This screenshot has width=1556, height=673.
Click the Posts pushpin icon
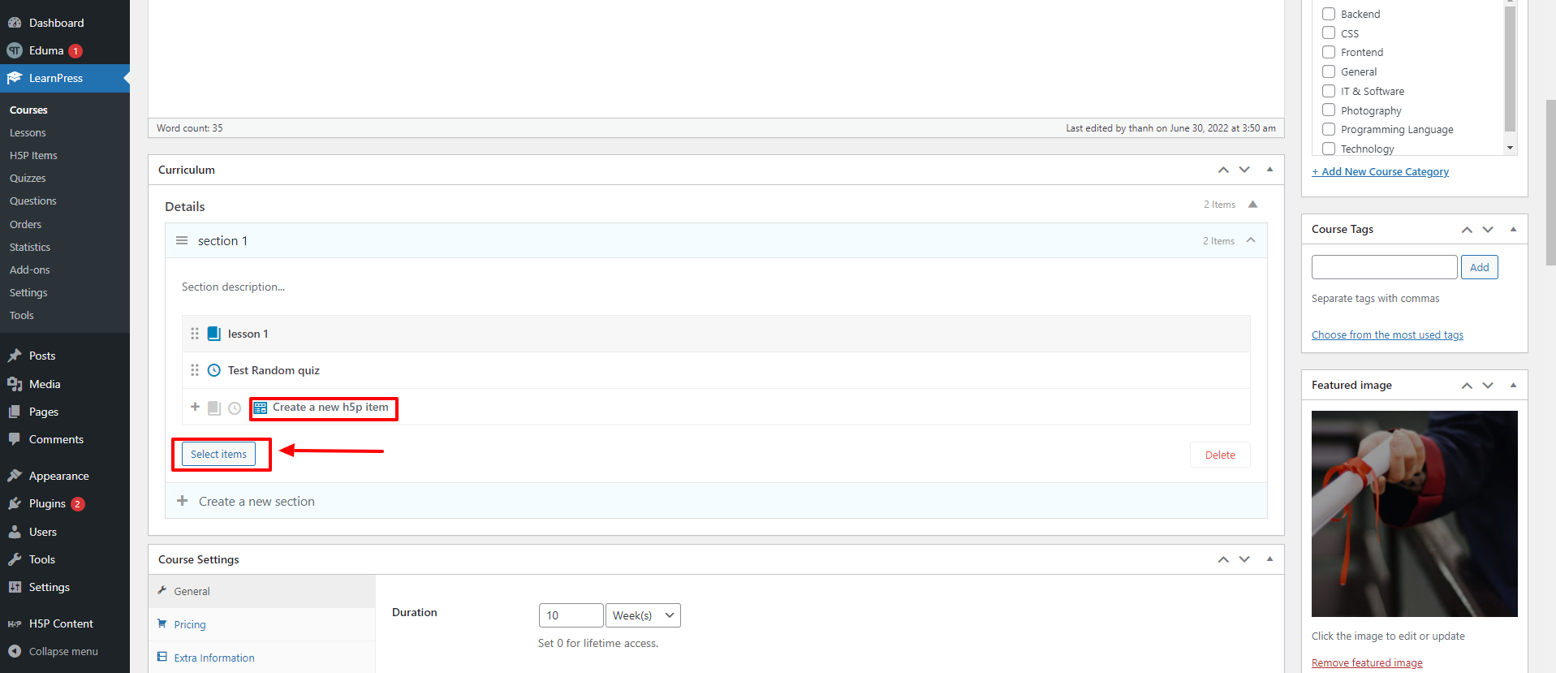pos(15,356)
